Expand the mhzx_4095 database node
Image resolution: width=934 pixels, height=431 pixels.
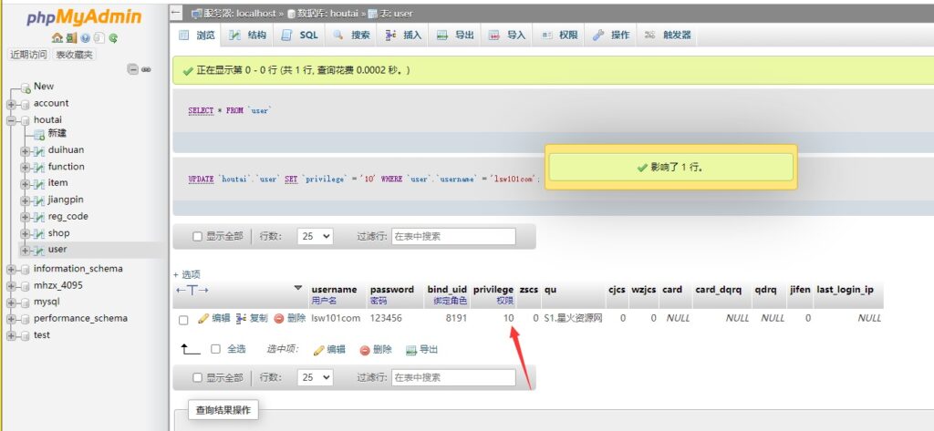click(x=11, y=286)
